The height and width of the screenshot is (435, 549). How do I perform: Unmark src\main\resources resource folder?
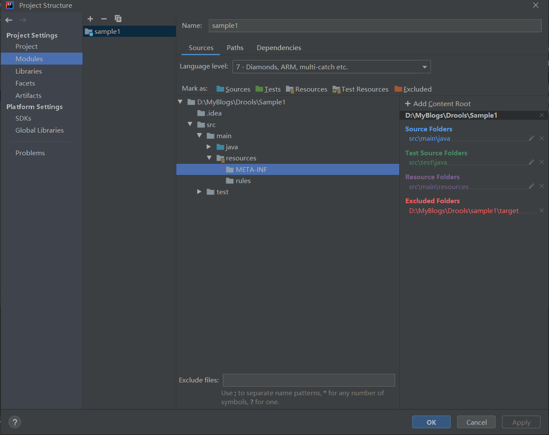coord(542,186)
